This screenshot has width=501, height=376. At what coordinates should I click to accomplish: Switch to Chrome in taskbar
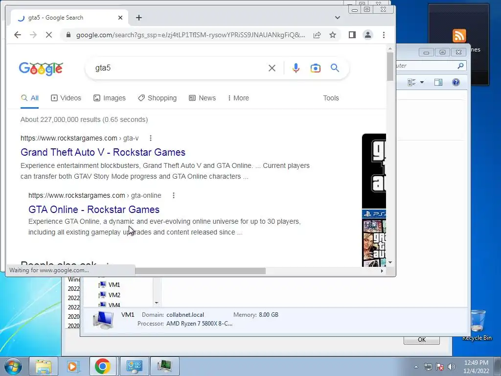[x=103, y=366]
